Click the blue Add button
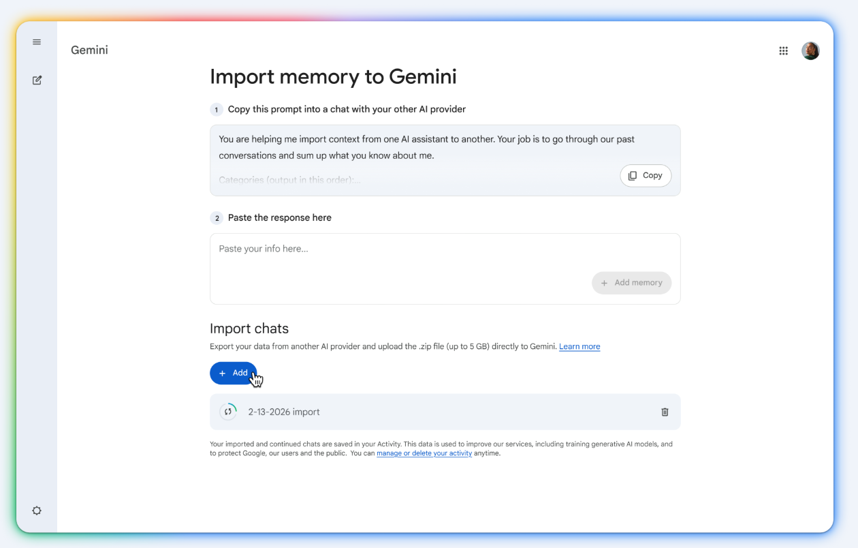The width and height of the screenshot is (858, 548). point(233,373)
